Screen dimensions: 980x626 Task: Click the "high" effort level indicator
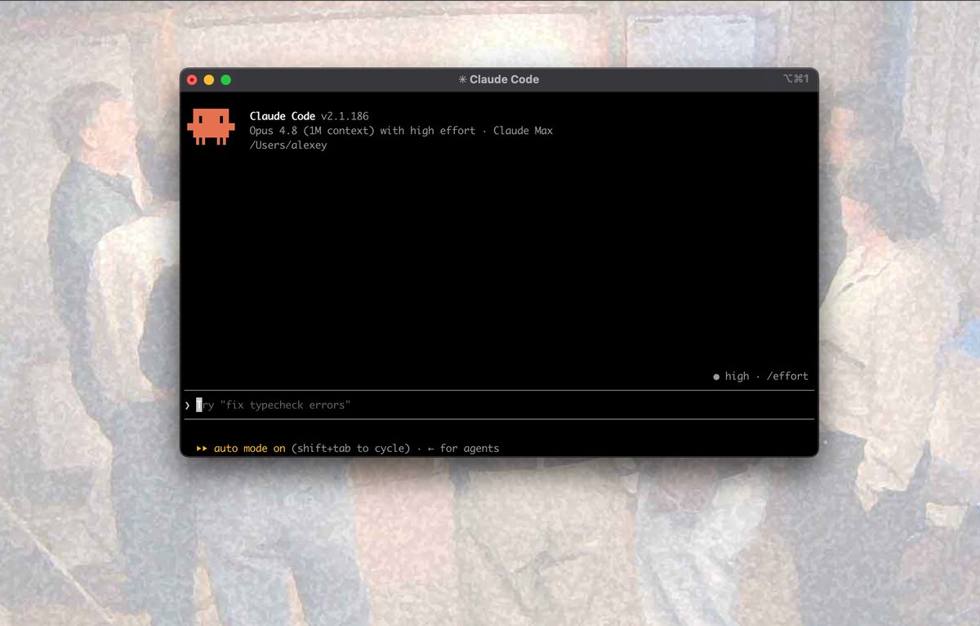(737, 377)
